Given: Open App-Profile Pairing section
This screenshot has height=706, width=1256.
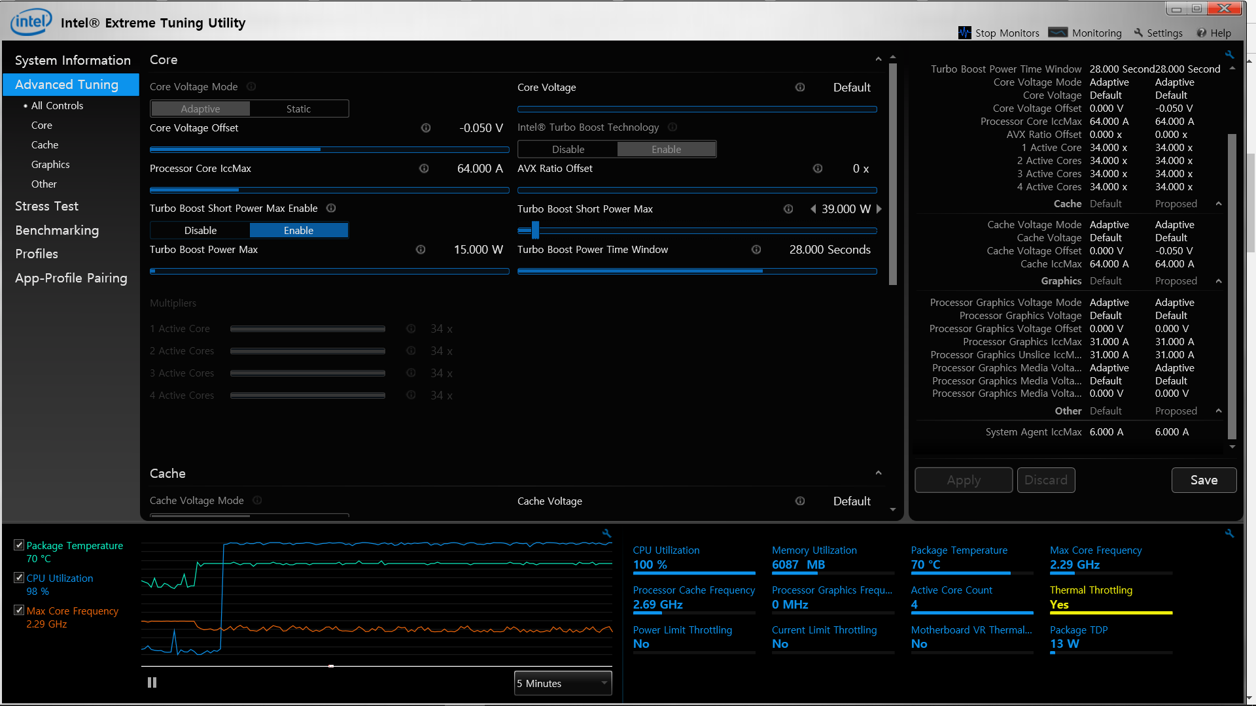Looking at the screenshot, I should pyautogui.click(x=71, y=278).
